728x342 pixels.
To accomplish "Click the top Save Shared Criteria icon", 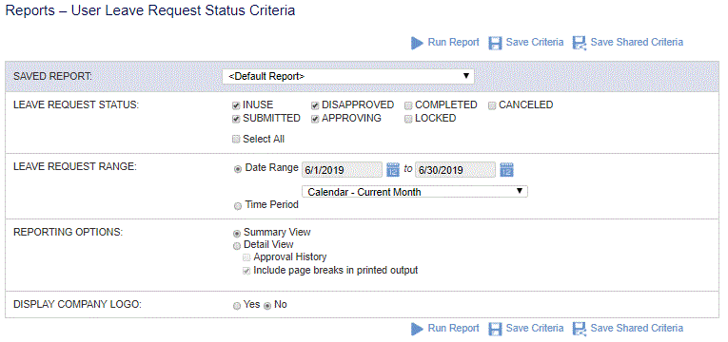I will click(580, 43).
